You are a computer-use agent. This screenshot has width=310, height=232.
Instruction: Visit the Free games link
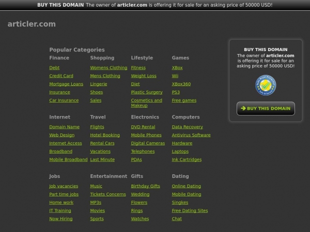pos(184,100)
